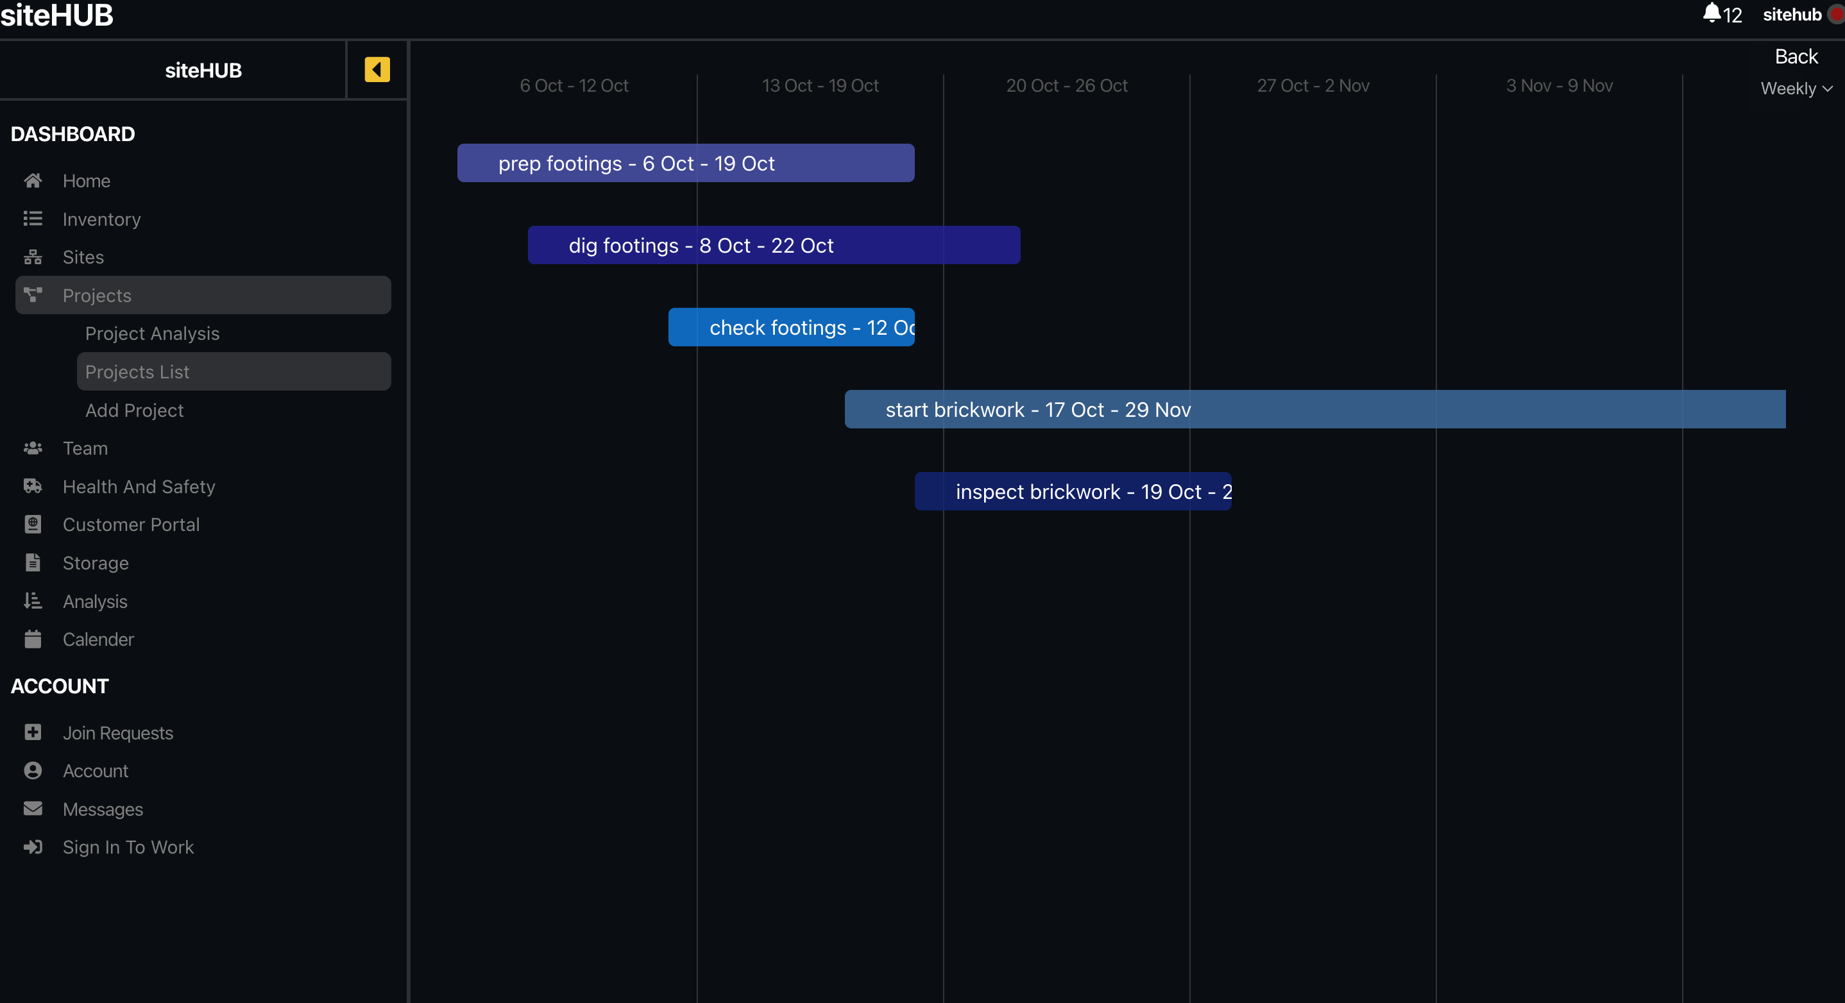Select the check footings task bar
The height and width of the screenshot is (1003, 1845).
tap(792, 327)
